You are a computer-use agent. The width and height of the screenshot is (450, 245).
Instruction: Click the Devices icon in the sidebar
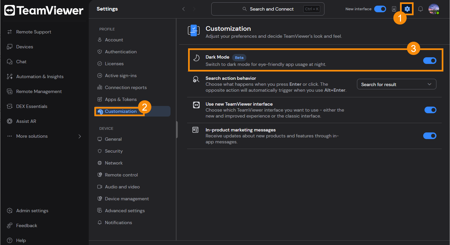coord(10,47)
